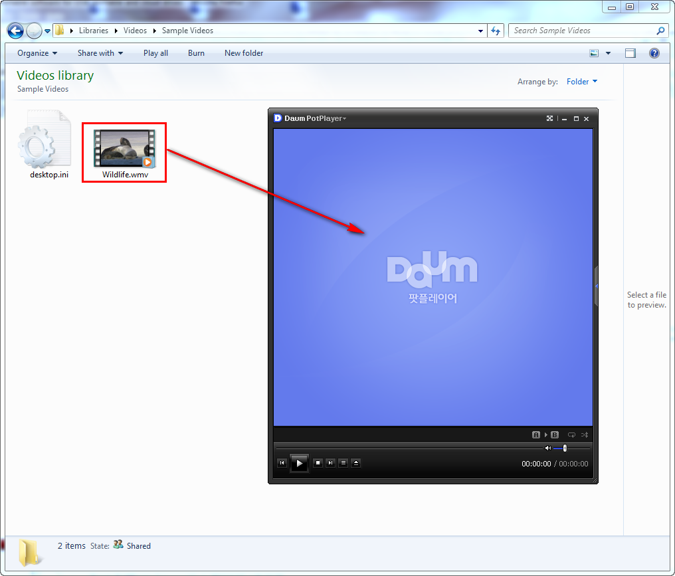Open the recent pages dropdown arrow
The width and height of the screenshot is (675, 576).
tap(47, 31)
